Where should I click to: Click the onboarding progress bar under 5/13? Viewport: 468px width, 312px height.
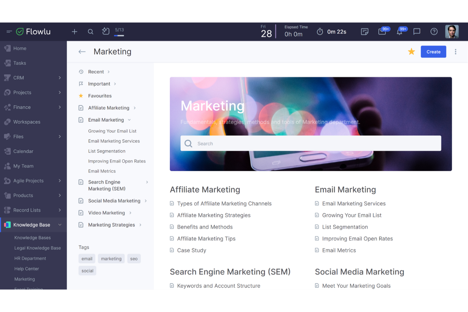119,36
